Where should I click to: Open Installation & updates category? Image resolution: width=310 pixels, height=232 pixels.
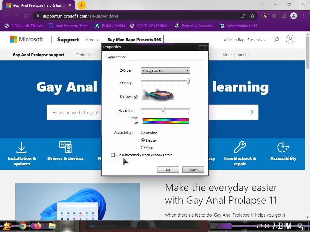tap(22, 154)
